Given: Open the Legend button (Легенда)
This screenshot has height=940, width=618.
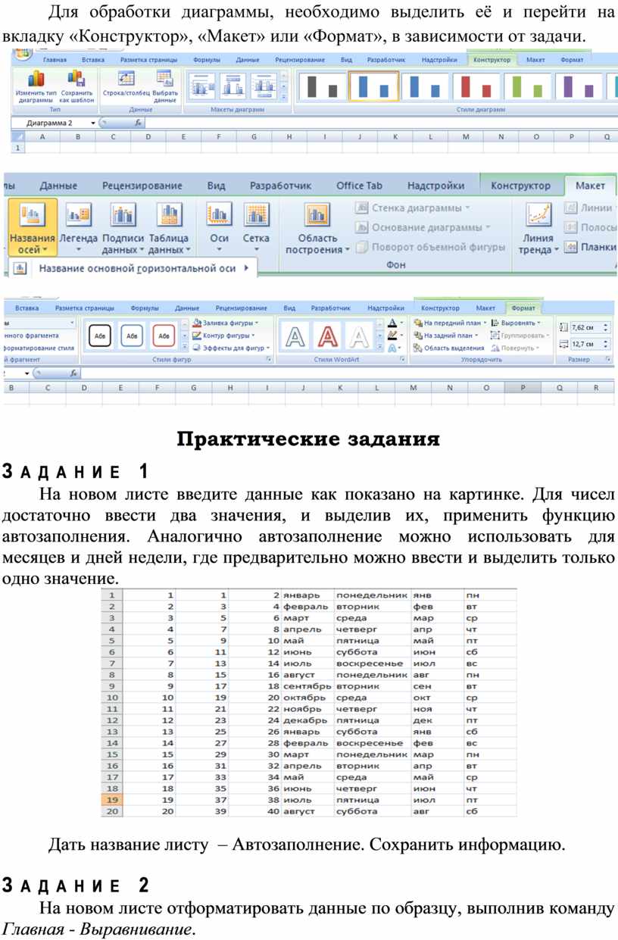Looking at the screenshot, I should [x=79, y=227].
